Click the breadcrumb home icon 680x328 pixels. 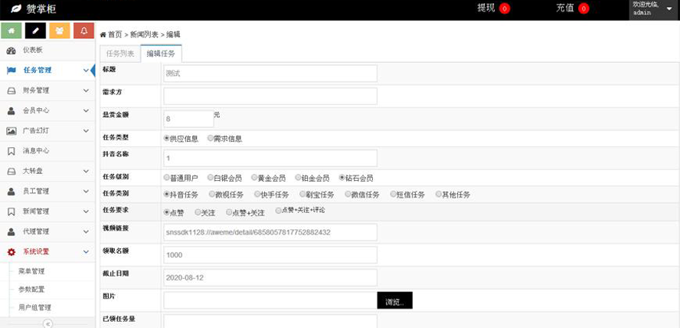pyautogui.click(x=103, y=34)
